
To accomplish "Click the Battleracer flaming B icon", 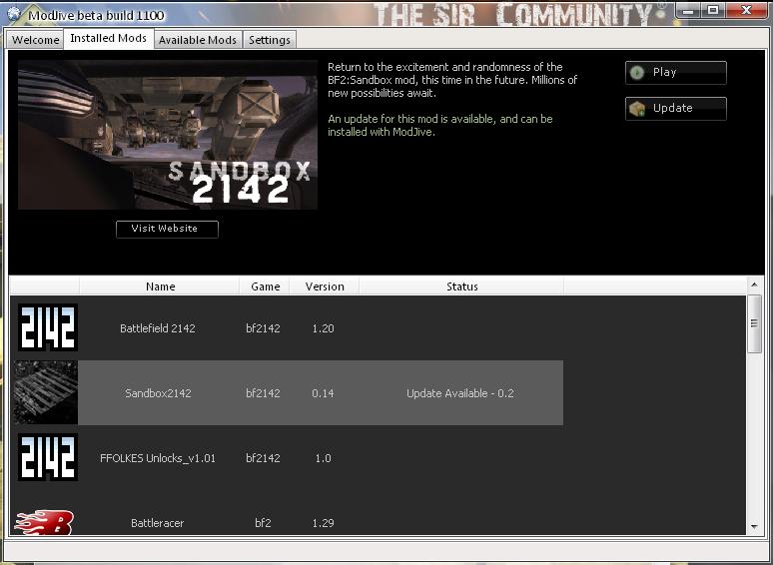I will pyautogui.click(x=44, y=522).
